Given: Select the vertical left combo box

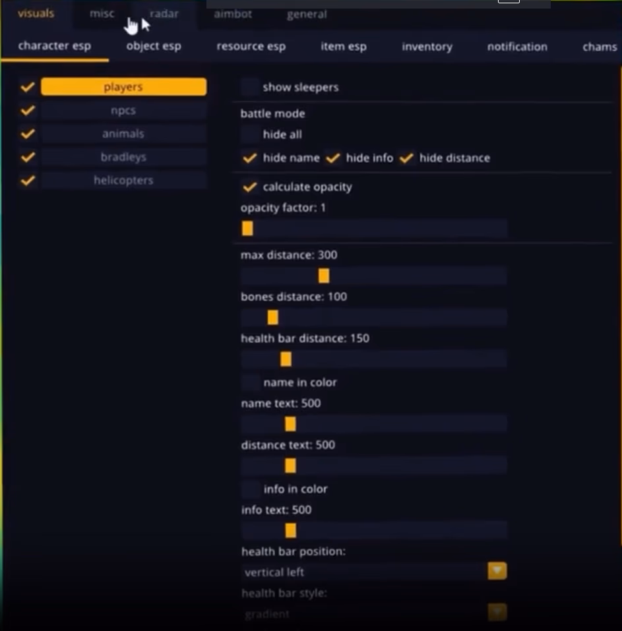Looking at the screenshot, I should [x=373, y=572].
